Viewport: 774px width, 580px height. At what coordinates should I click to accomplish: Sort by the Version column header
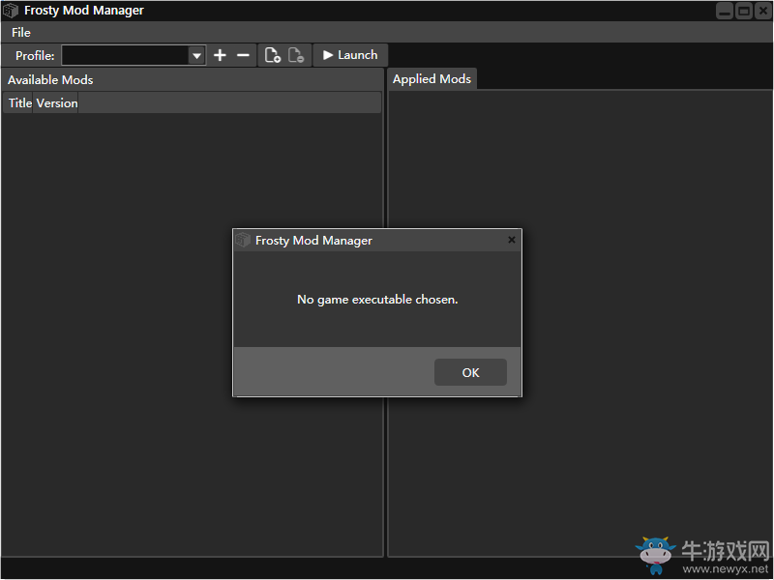(x=56, y=103)
